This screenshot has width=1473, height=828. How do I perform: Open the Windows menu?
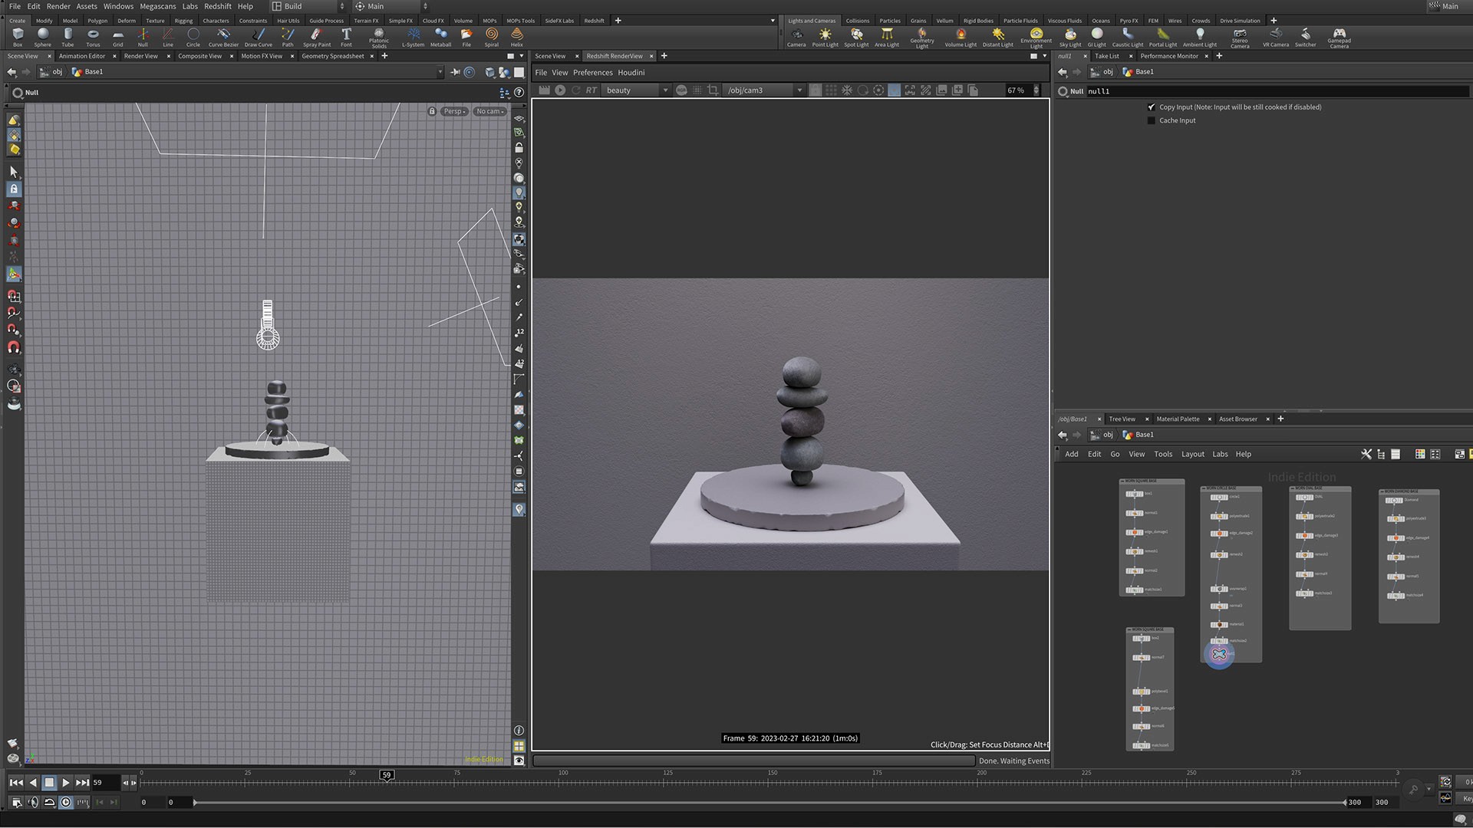click(x=118, y=6)
